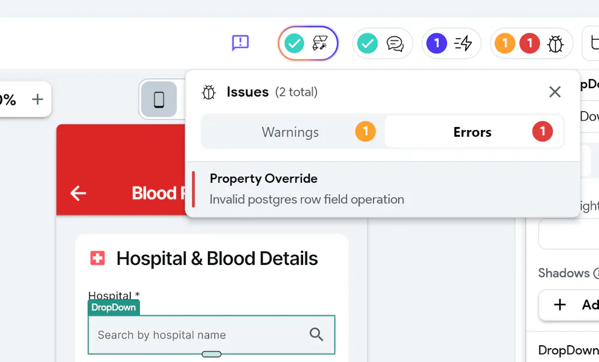Screen dimensions: 599x362
Task: Select the phone device preview button
Action: point(159,99)
